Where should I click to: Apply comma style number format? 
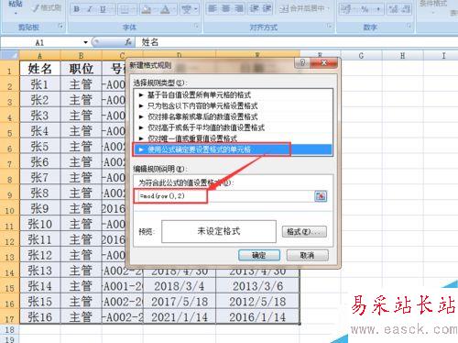pos(377,9)
